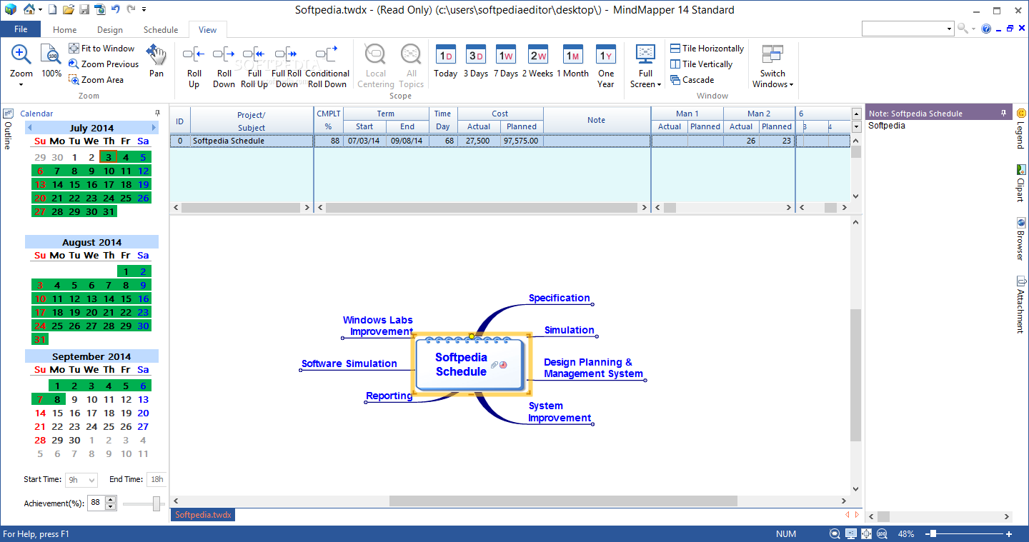Viewport: 1029px width, 542px height.
Task: Pin the Calendar panel
Action: tap(158, 113)
